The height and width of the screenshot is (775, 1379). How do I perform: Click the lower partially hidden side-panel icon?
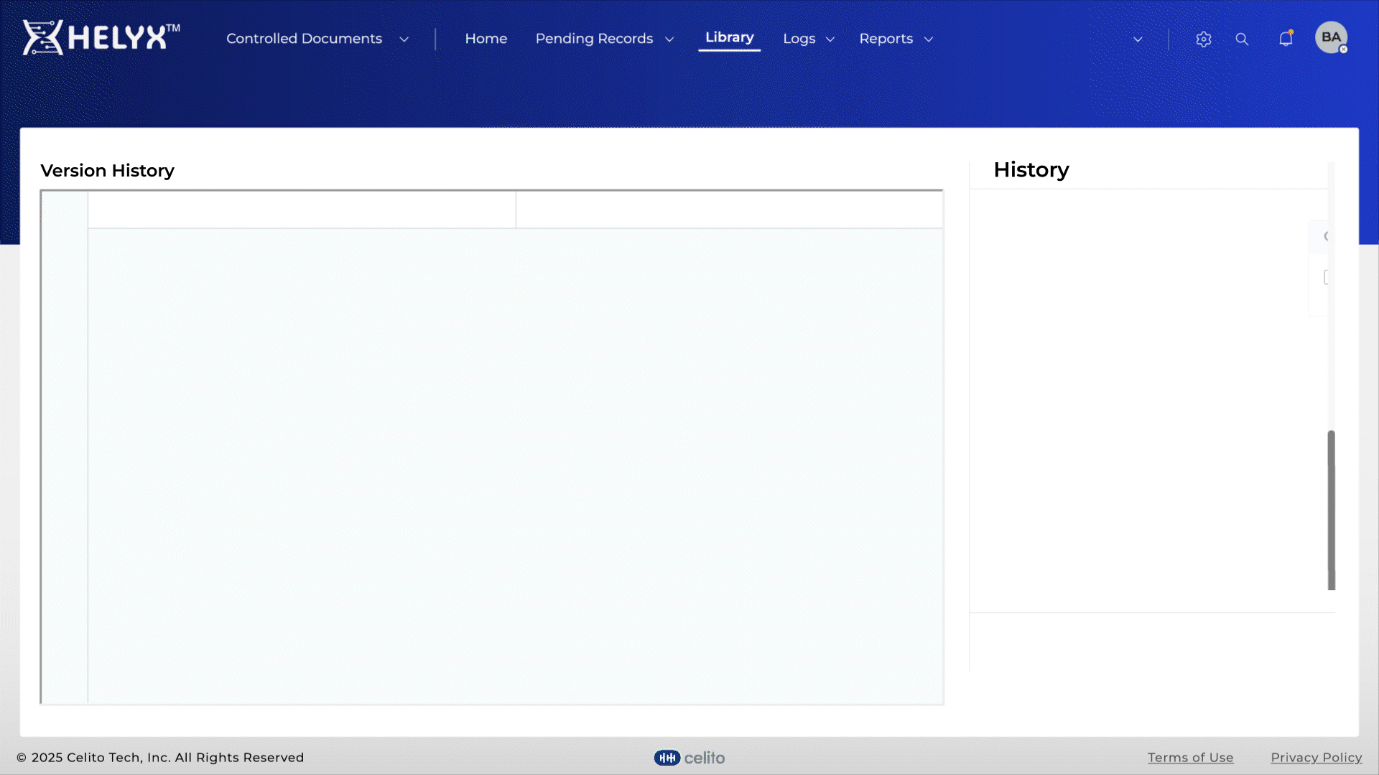pyautogui.click(x=1326, y=277)
